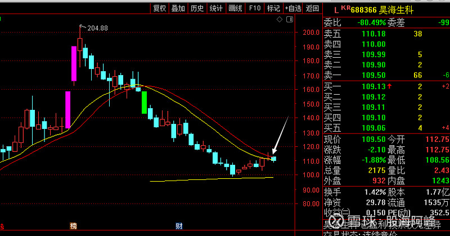Click the 100.0 price axis label
450x236 pixels.
coord(311,175)
